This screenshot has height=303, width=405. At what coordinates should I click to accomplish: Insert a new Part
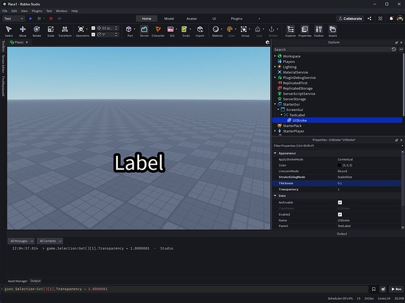129,30
